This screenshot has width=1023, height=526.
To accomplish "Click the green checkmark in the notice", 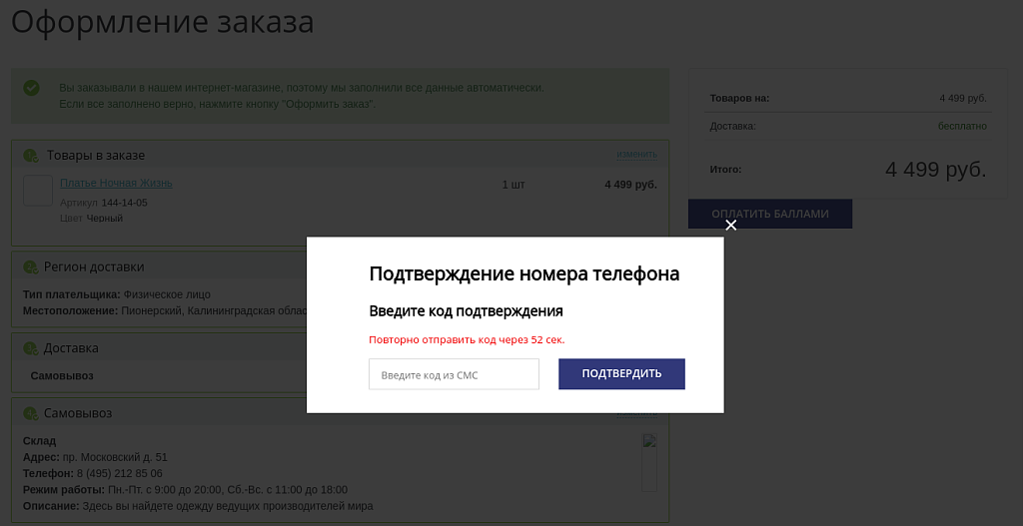I will pyautogui.click(x=31, y=88).
